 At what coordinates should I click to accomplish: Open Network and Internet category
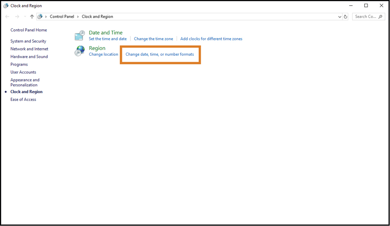click(x=29, y=49)
